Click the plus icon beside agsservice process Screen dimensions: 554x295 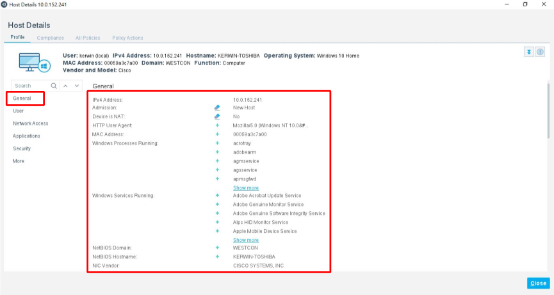[217, 170]
